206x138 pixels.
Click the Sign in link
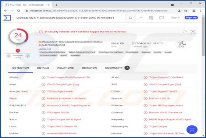point(175,18)
